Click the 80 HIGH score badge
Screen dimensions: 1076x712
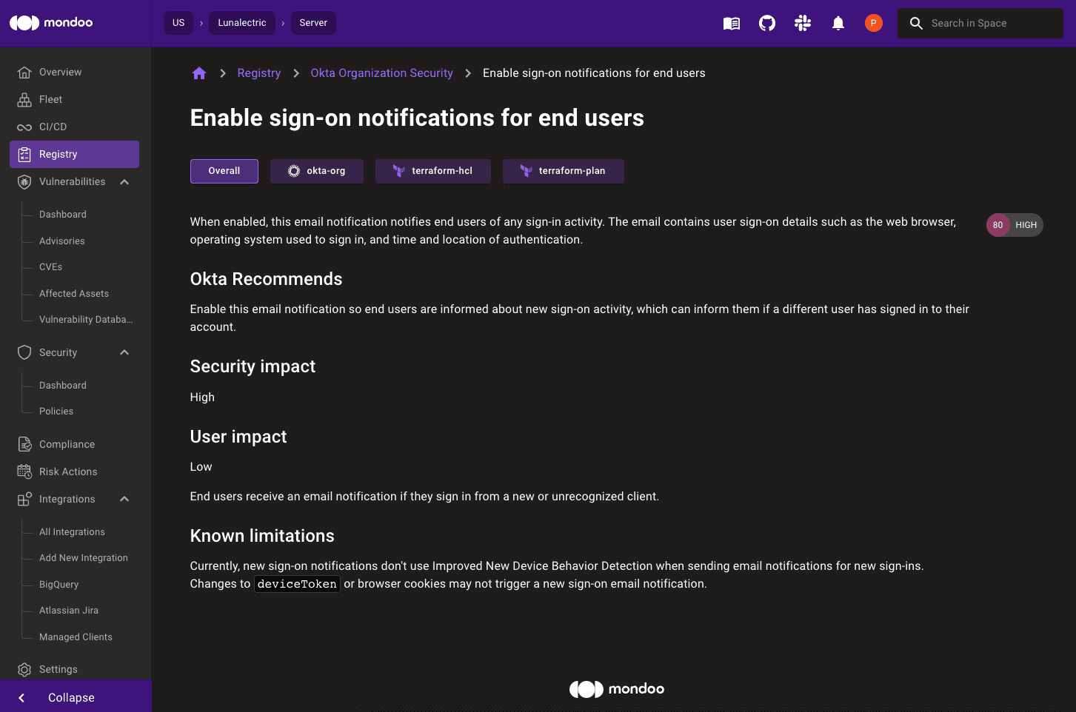point(1014,225)
